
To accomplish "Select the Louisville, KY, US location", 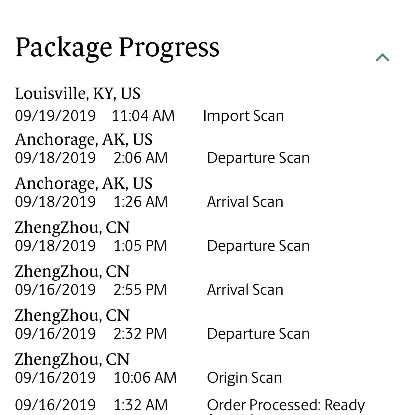I will 77,94.
